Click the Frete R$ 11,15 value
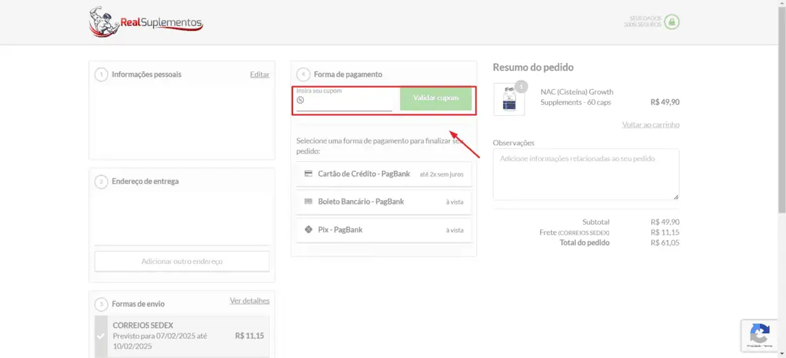Viewport: 786px width, 358px height. (664, 232)
